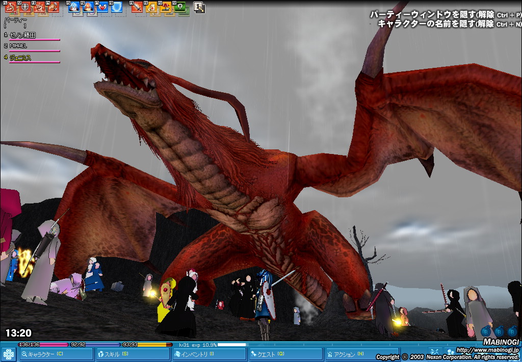Open the crossed-swords icon in bottom bar

pos(434,352)
